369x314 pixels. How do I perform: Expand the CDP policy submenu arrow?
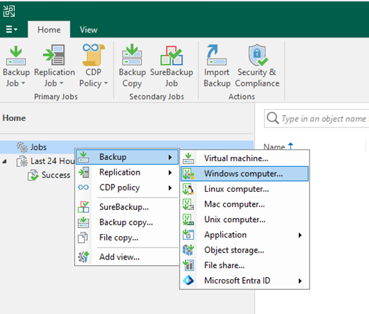[170, 188]
